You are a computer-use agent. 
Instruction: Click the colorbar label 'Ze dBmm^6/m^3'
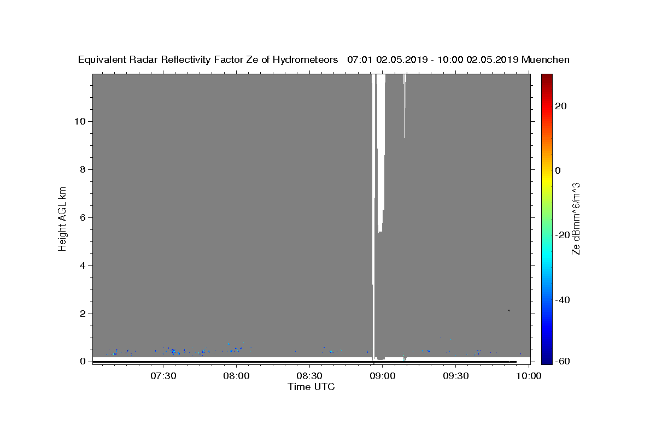(575, 218)
